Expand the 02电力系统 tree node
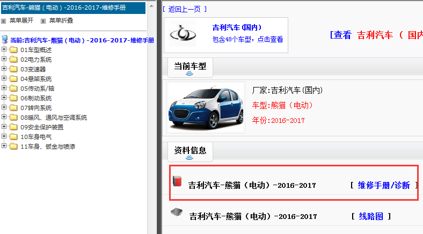Viewport: 423px width, 234px height. 4,59
